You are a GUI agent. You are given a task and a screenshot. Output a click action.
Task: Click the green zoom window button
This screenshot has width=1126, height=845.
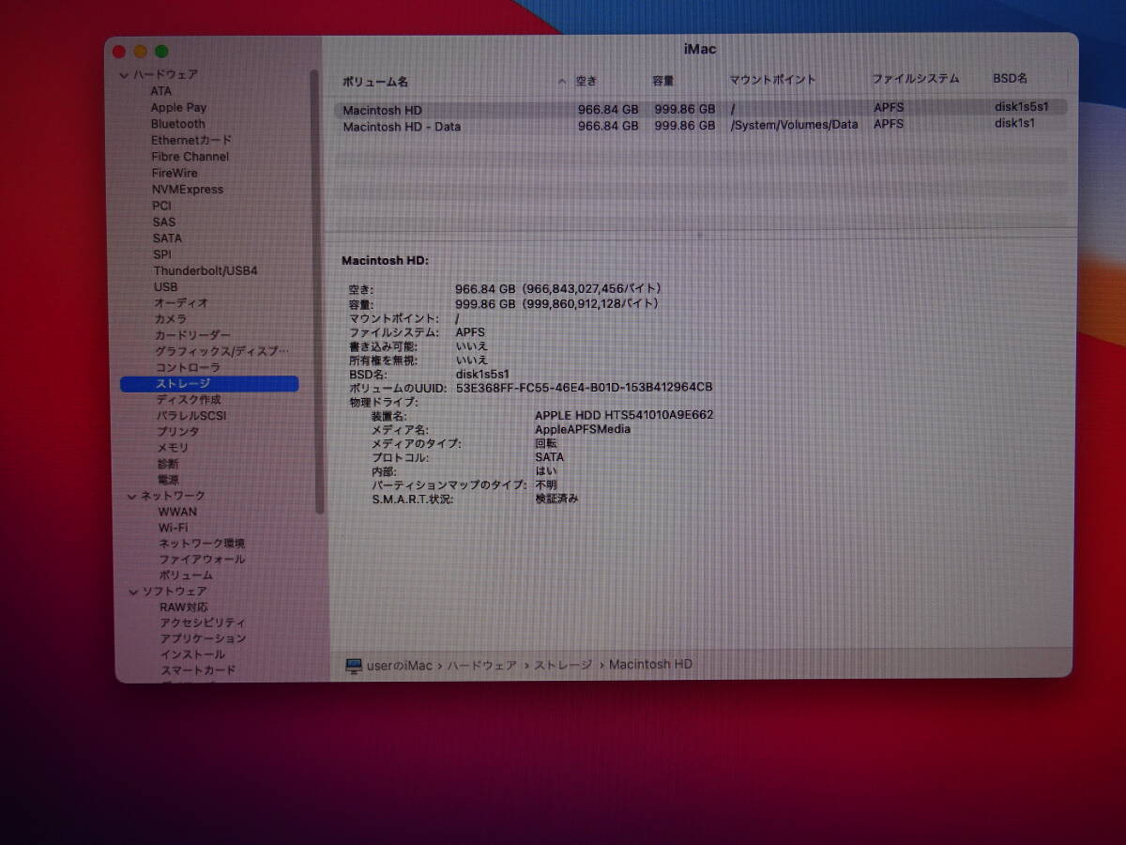point(161,52)
